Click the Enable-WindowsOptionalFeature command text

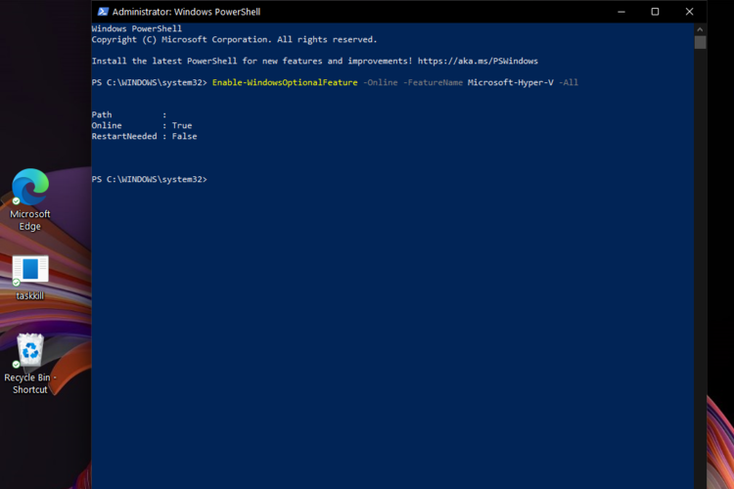click(x=285, y=83)
